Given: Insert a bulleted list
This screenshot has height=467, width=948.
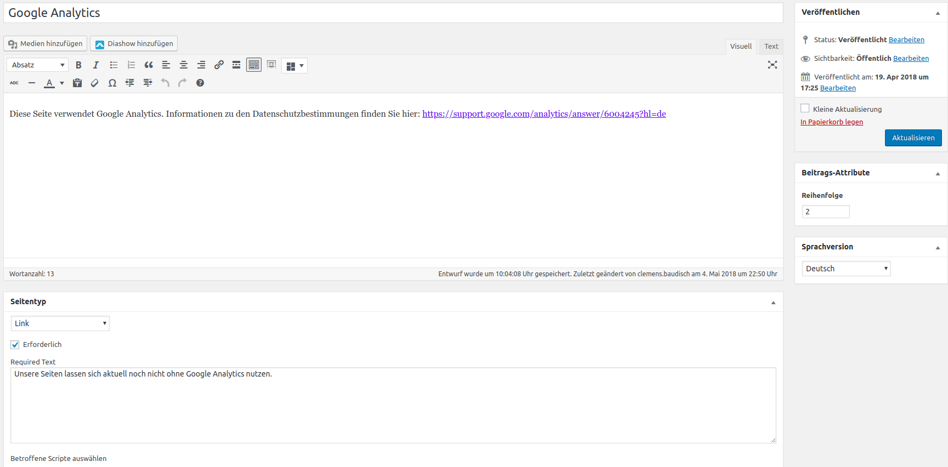Looking at the screenshot, I should 113,65.
